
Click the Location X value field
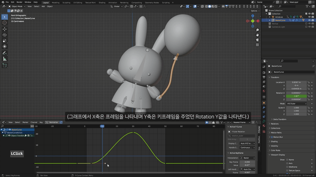point(296,82)
